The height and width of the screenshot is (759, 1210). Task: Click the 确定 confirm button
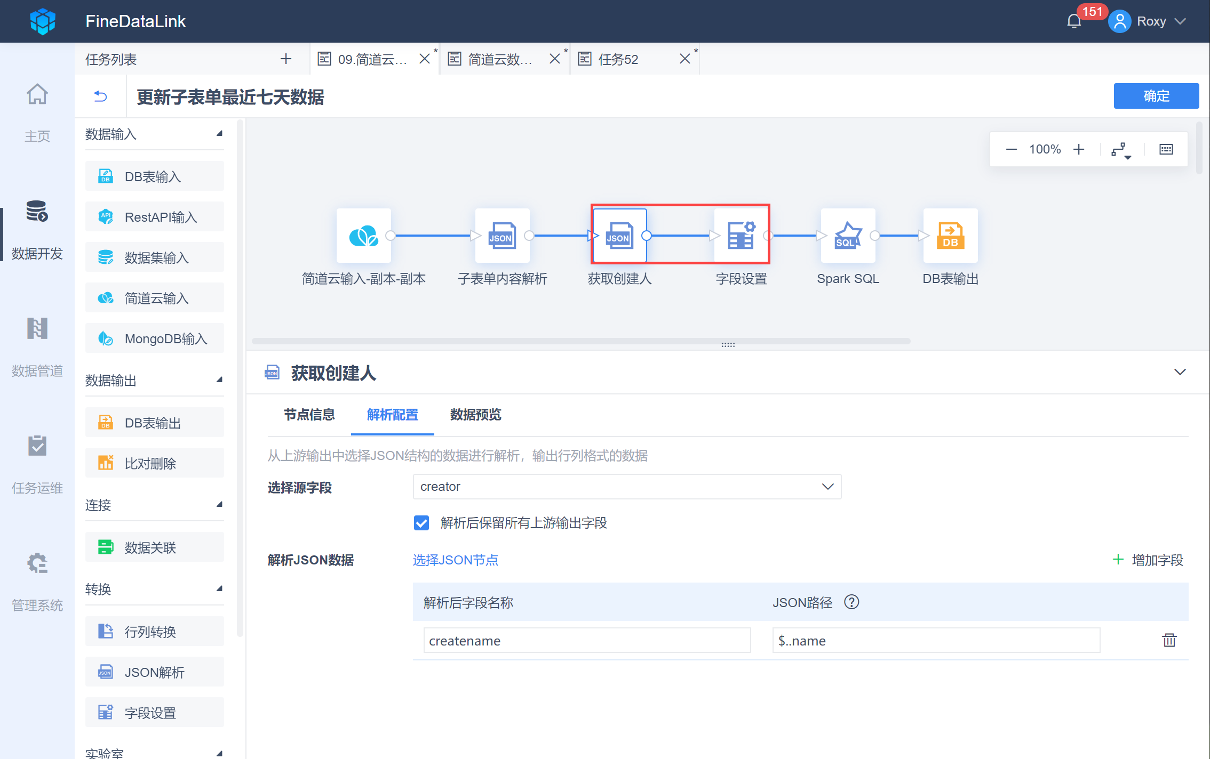[x=1156, y=96]
